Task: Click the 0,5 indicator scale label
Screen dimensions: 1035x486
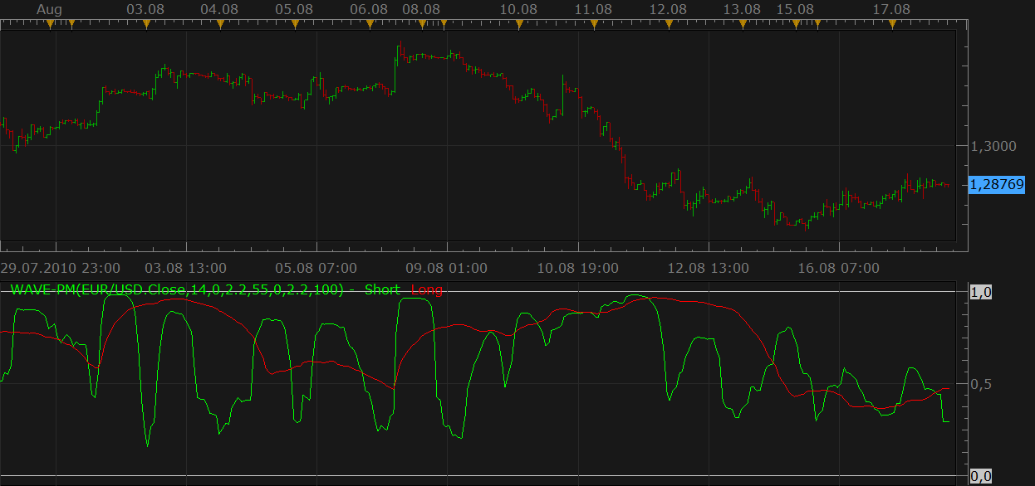Action: coord(981,384)
